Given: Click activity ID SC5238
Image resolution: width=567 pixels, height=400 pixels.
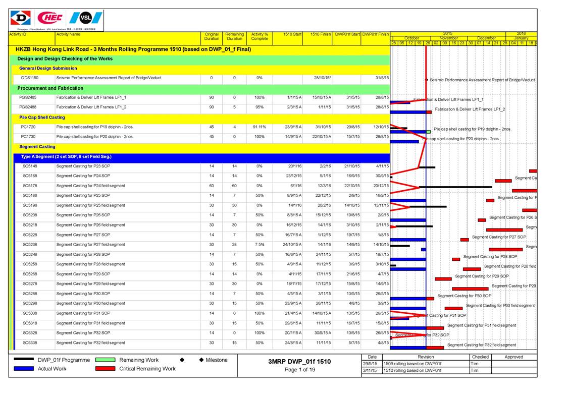Looking at the screenshot, I should point(30,245).
